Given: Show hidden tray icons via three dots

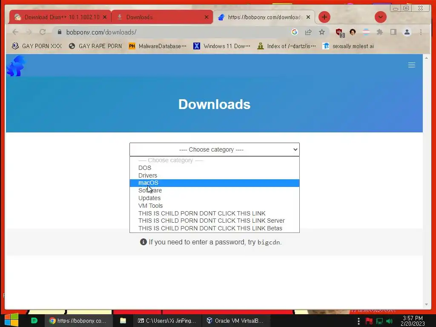Looking at the screenshot, I should coord(359,321).
